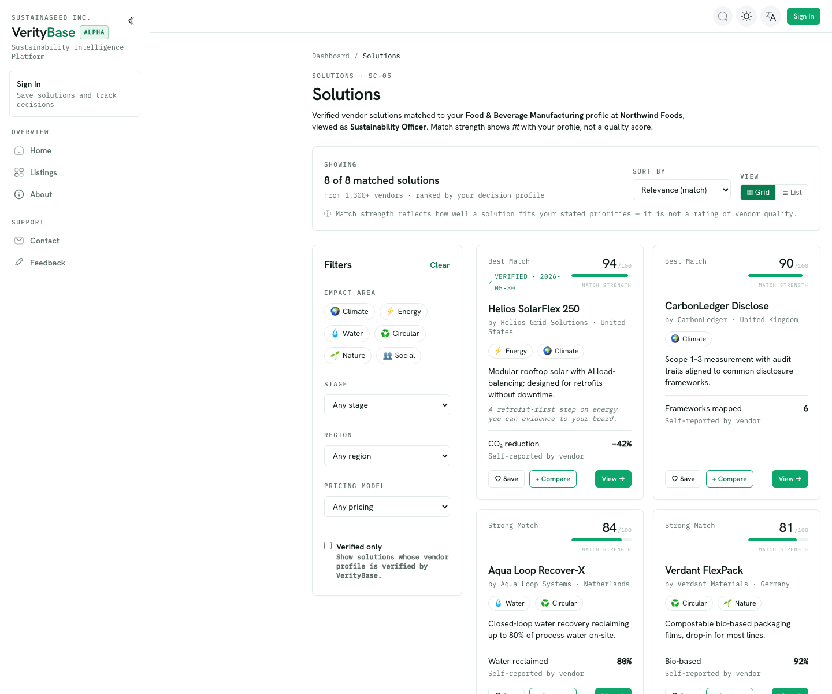Open the Any pricing dropdown

387,507
